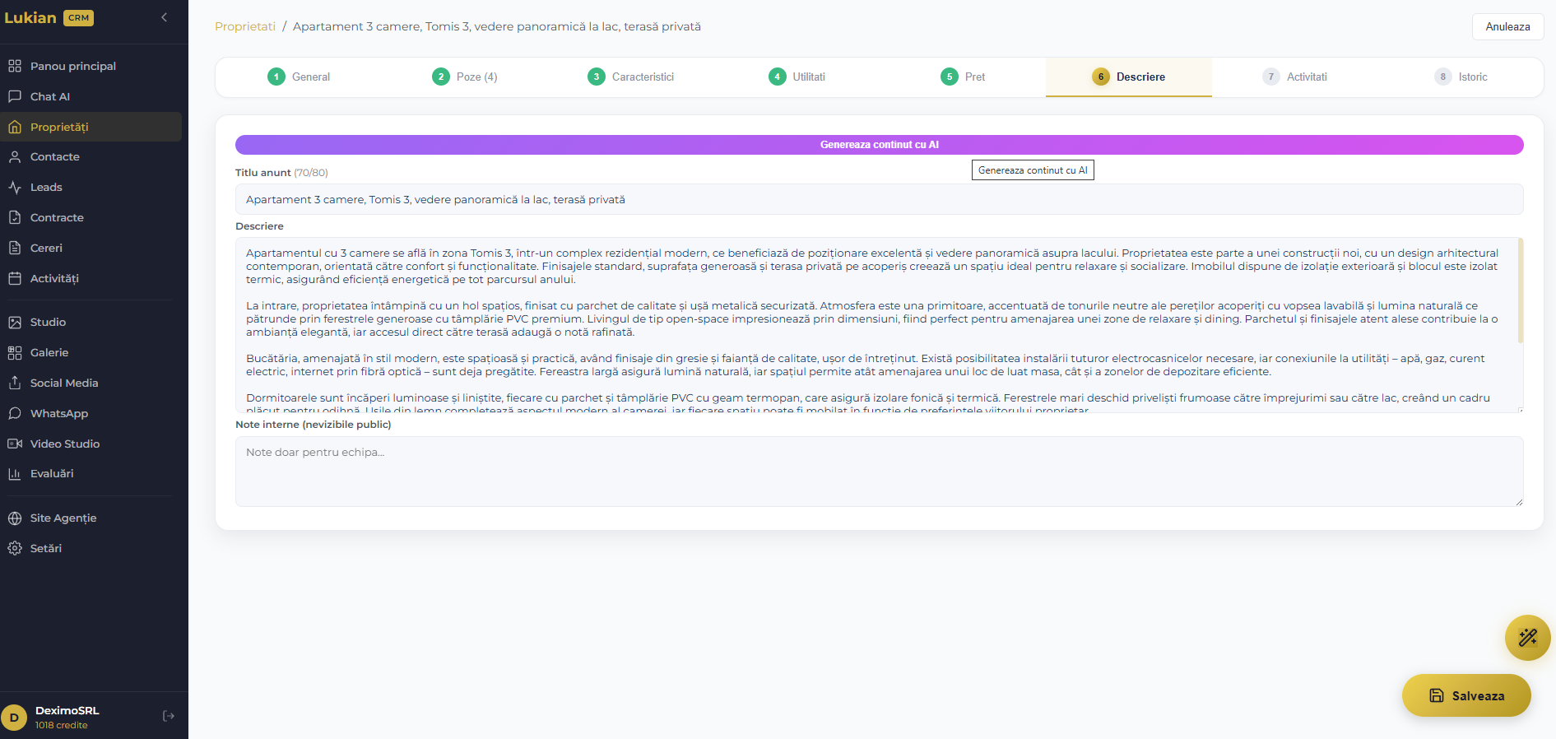
Task: Click the Salveaza button
Action: (1466, 695)
